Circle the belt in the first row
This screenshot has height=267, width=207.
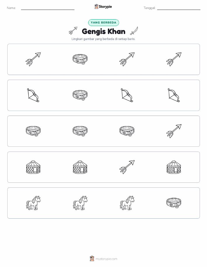click(x=80, y=59)
